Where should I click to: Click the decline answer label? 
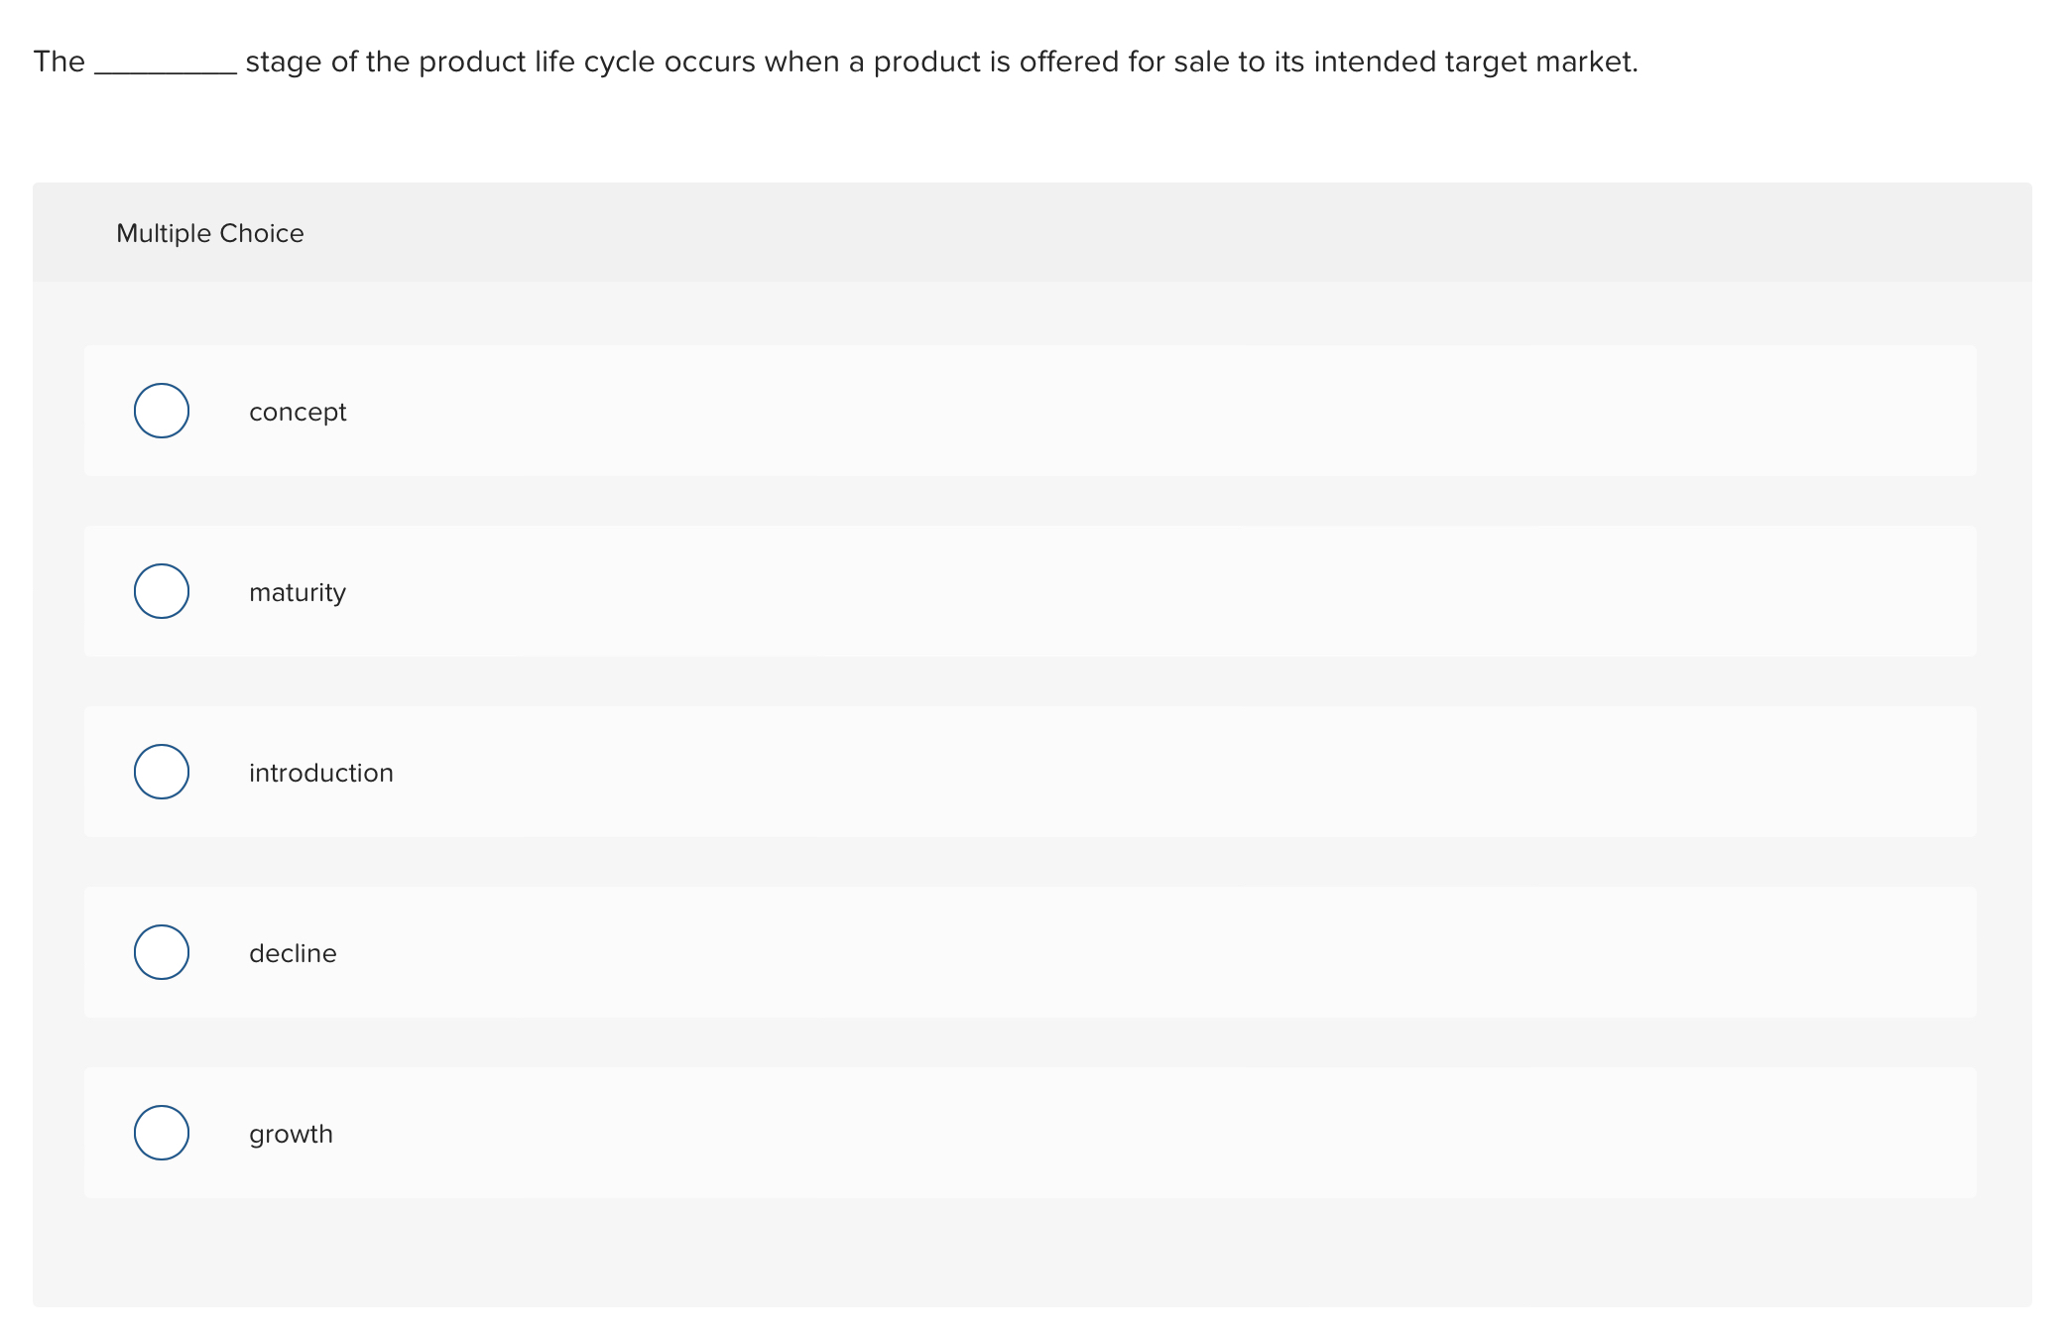pyautogui.click(x=292, y=952)
